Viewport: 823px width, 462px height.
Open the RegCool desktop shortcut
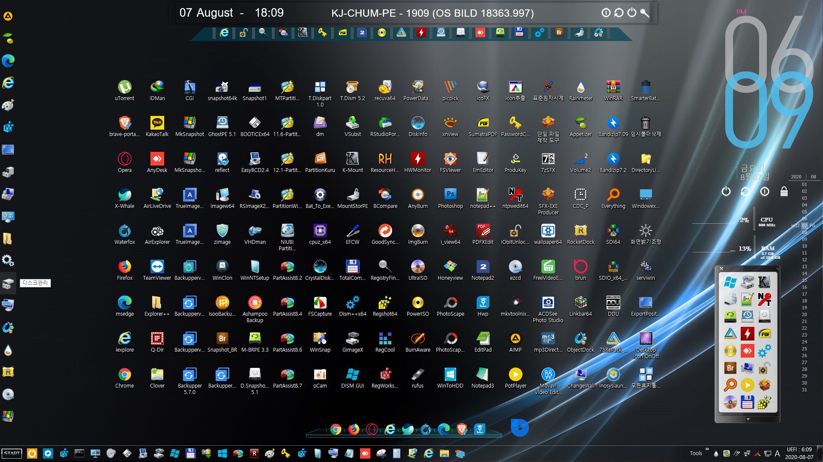385,342
